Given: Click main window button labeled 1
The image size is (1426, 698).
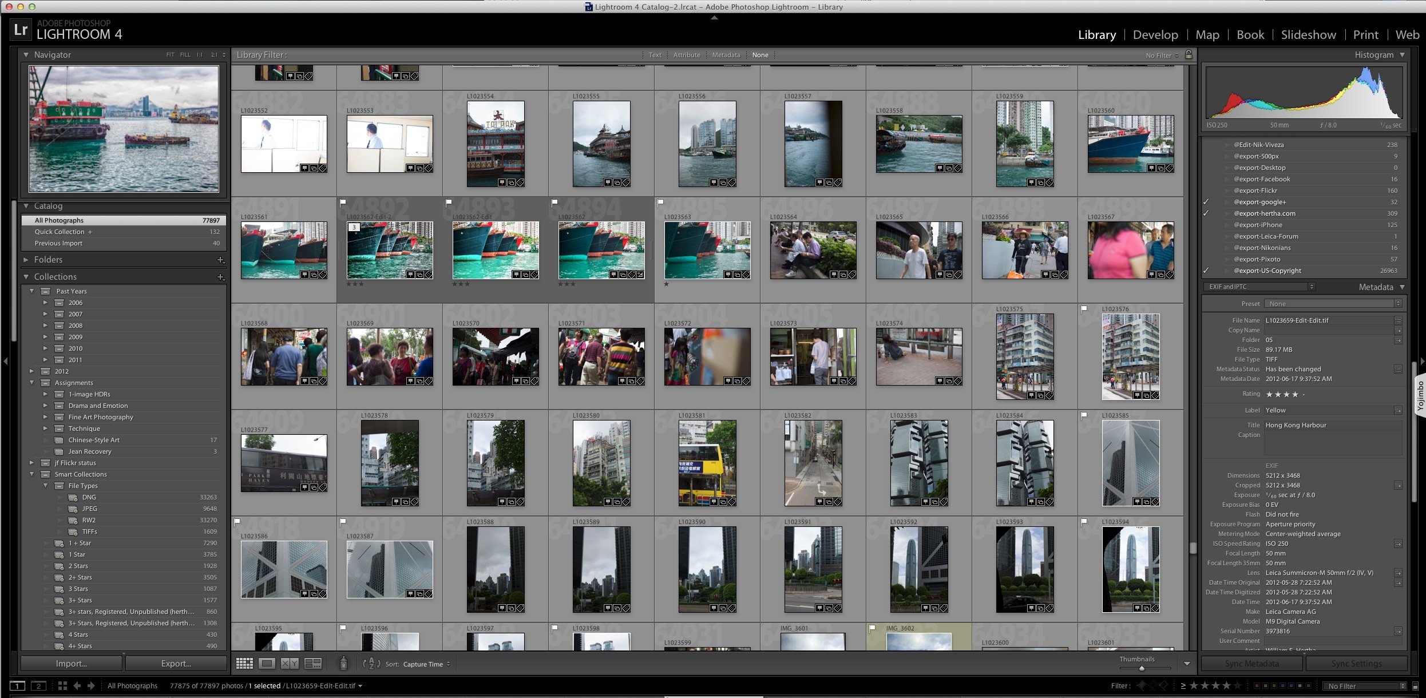Looking at the screenshot, I should [x=18, y=685].
